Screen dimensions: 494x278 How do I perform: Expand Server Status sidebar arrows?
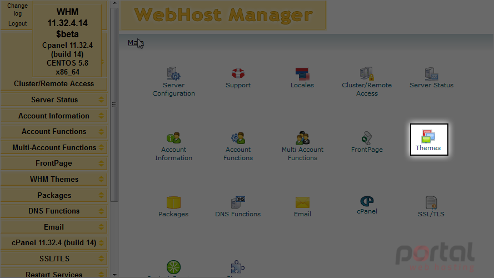(101, 100)
